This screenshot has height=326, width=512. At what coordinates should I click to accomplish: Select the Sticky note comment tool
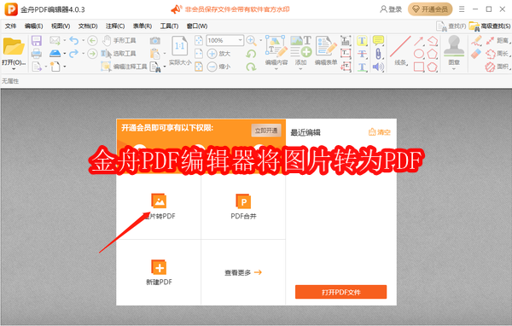tap(378, 41)
